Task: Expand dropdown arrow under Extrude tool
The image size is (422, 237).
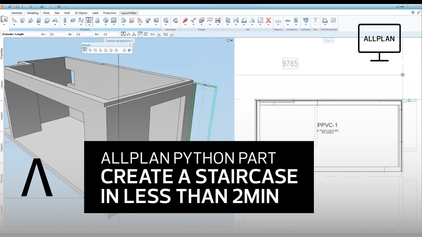Action: click(89, 25)
